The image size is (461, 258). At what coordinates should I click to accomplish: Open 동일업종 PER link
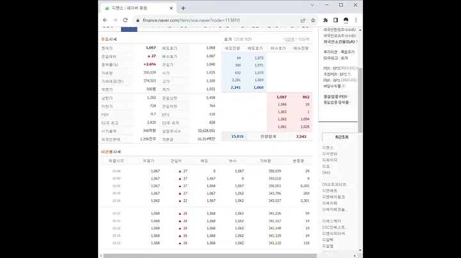click(x=335, y=96)
